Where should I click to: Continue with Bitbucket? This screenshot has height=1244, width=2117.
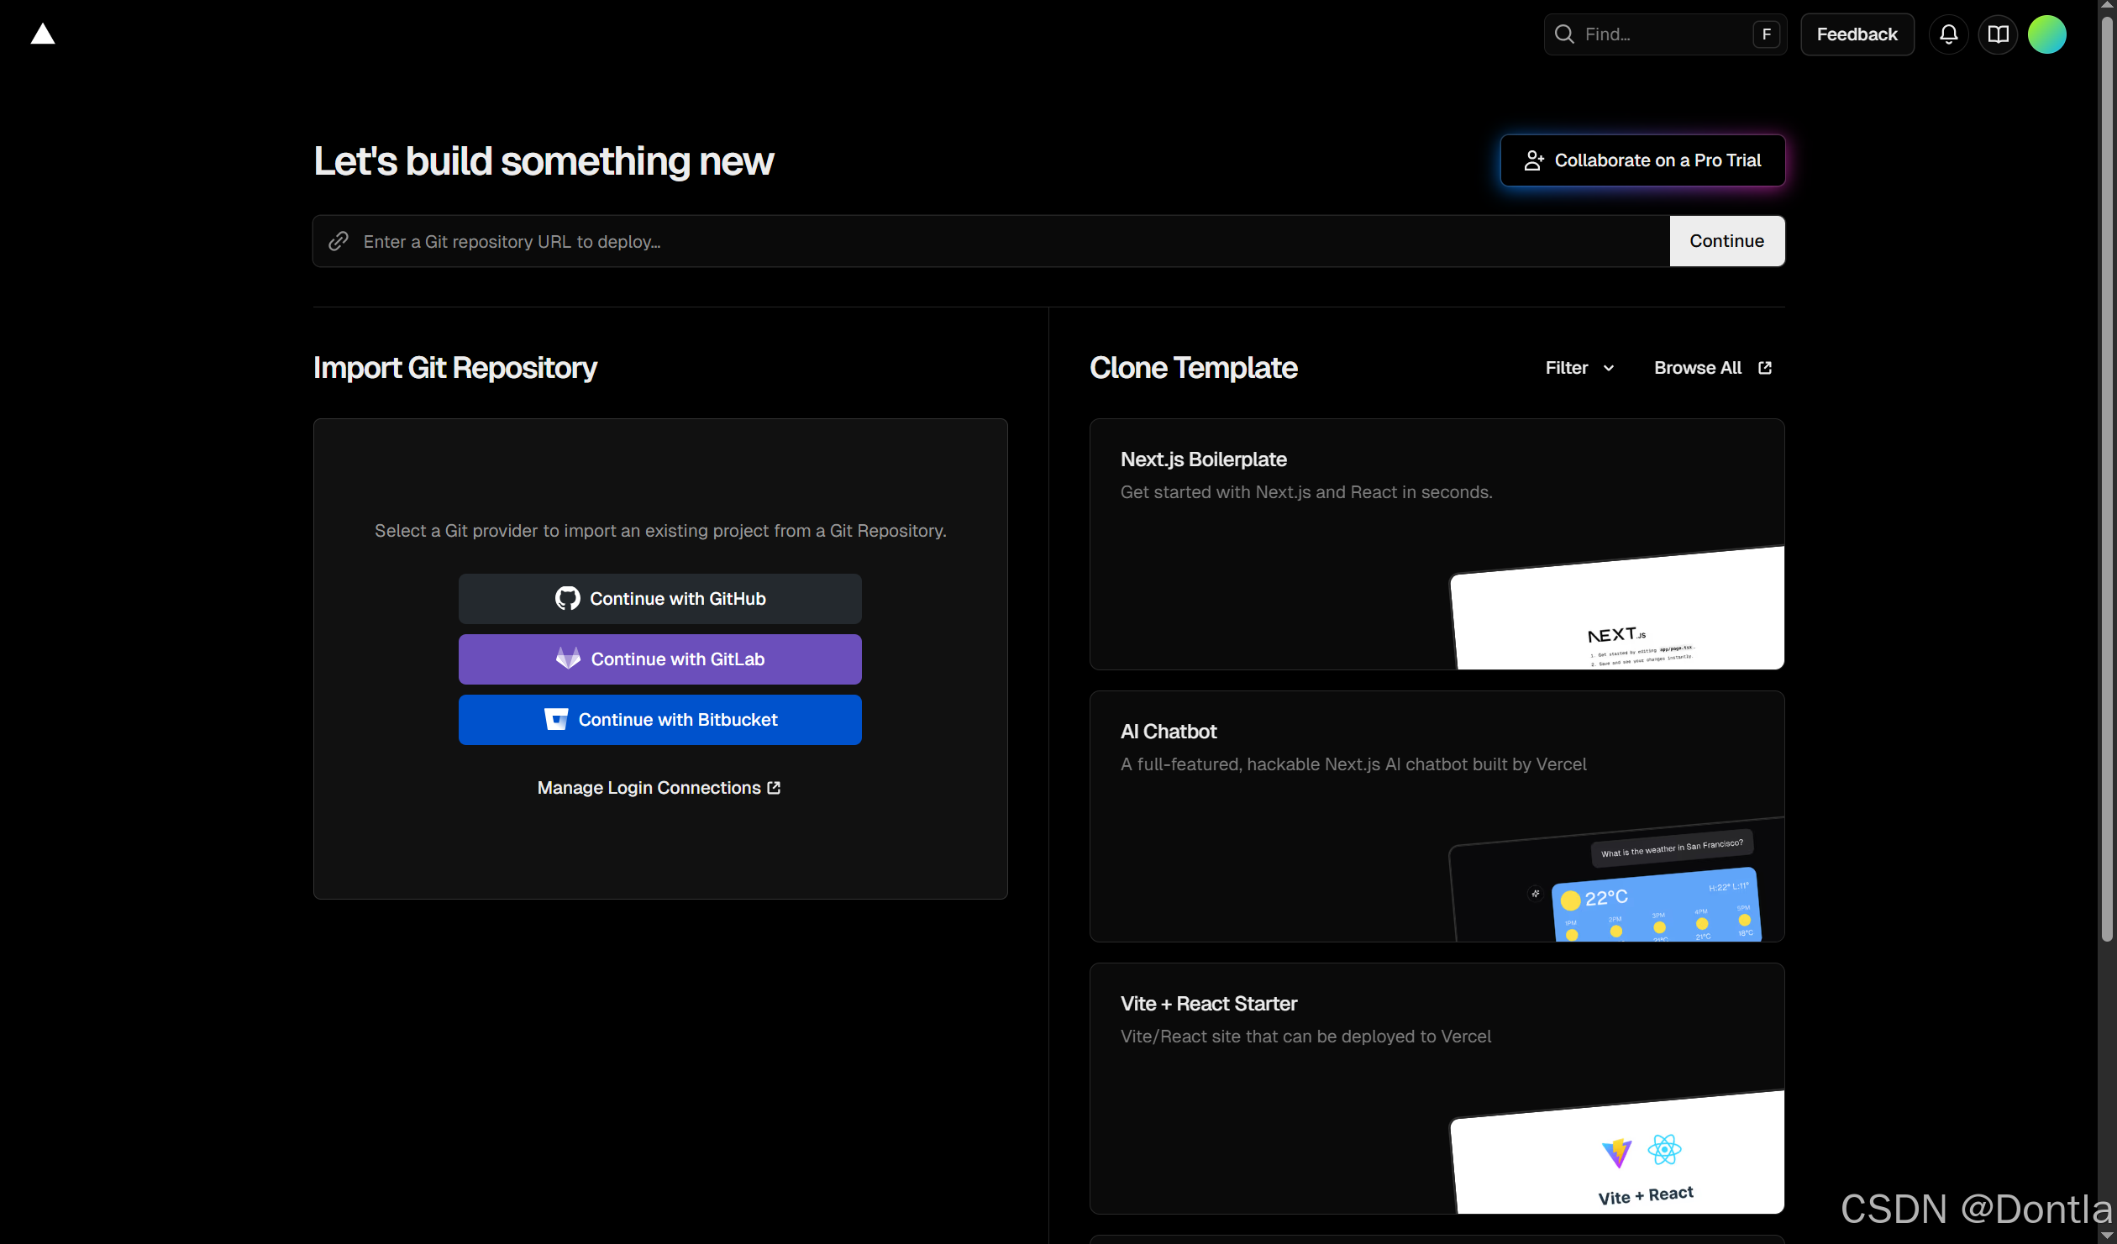click(x=659, y=720)
